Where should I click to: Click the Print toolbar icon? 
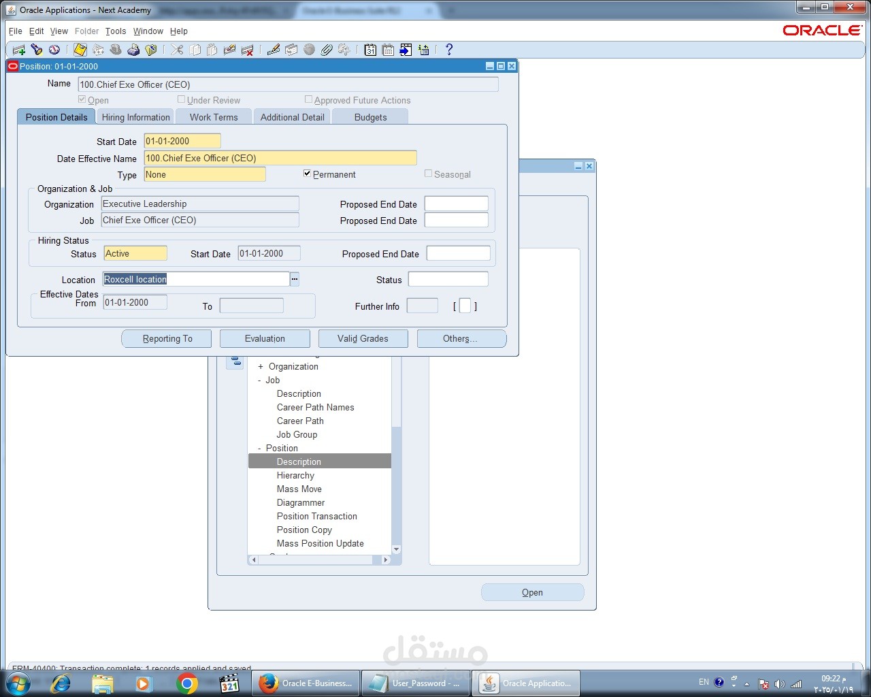(x=133, y=50)
